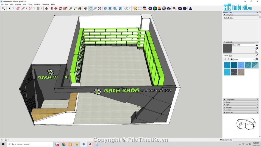Select the Orbit camera tool
Image resolution: width=261 pixels, height=147 pixels.
click(x=86, y=8)
